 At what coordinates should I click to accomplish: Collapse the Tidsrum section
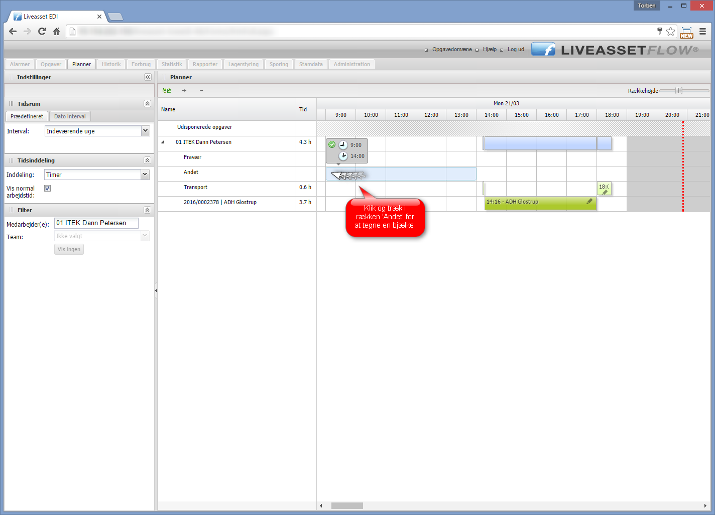tap(147, 104)
